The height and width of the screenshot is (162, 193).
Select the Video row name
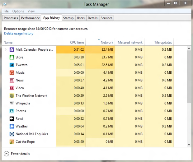(20, 88)
